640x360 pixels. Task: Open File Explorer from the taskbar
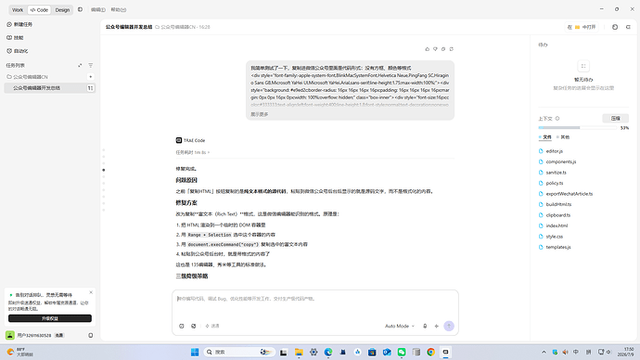299,352
